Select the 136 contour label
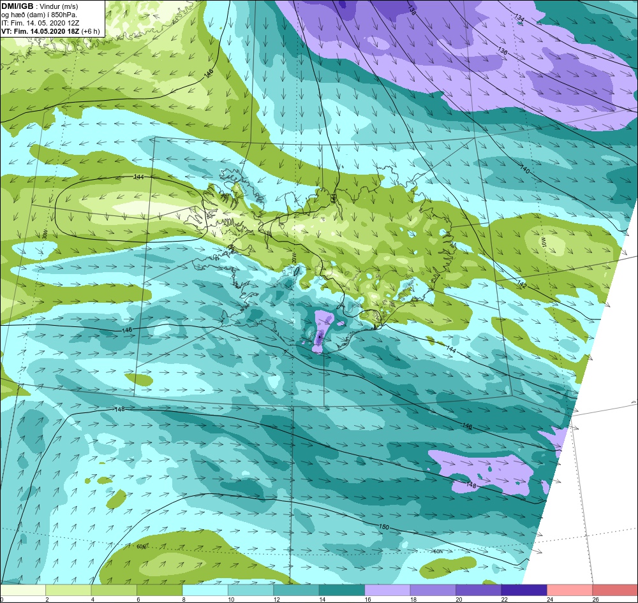This screenshot has width=638, height=603. (x=503, y=51)
